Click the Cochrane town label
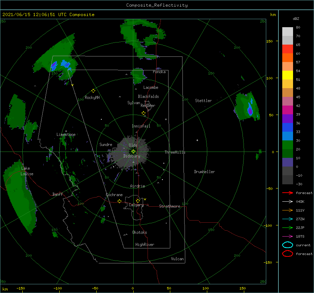Viewport: 314px width, 293px height. coord(114,195)
